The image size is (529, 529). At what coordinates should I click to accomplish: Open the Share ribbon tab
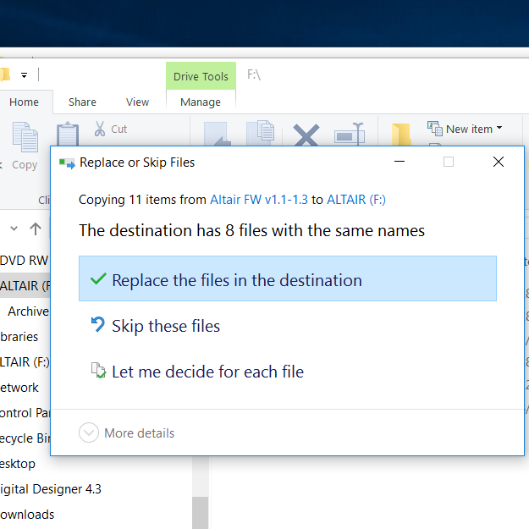click(82, 102)
